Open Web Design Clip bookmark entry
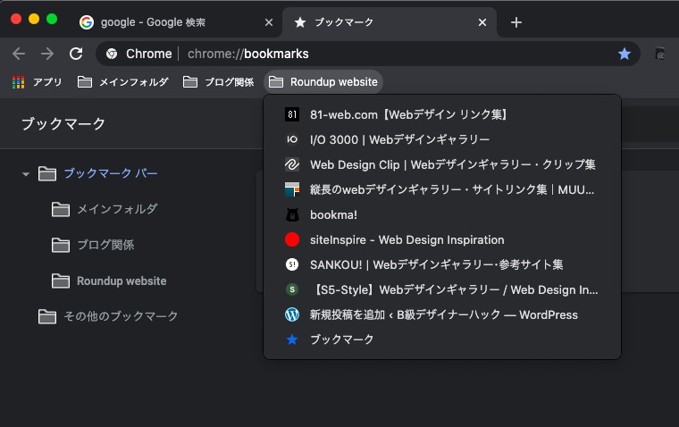 [442, 164]
